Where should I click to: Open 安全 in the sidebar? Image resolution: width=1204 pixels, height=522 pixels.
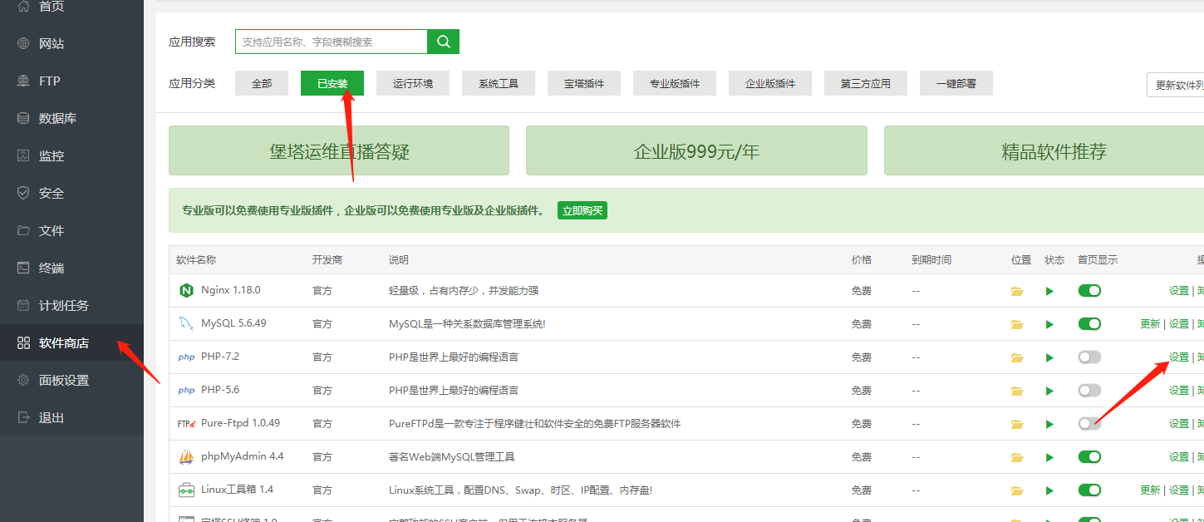71,193
